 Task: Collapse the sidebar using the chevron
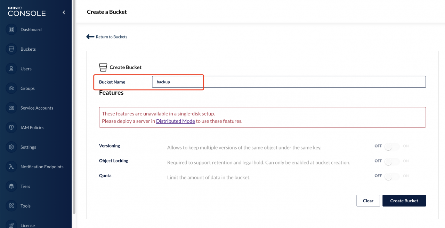coord(64,12)
